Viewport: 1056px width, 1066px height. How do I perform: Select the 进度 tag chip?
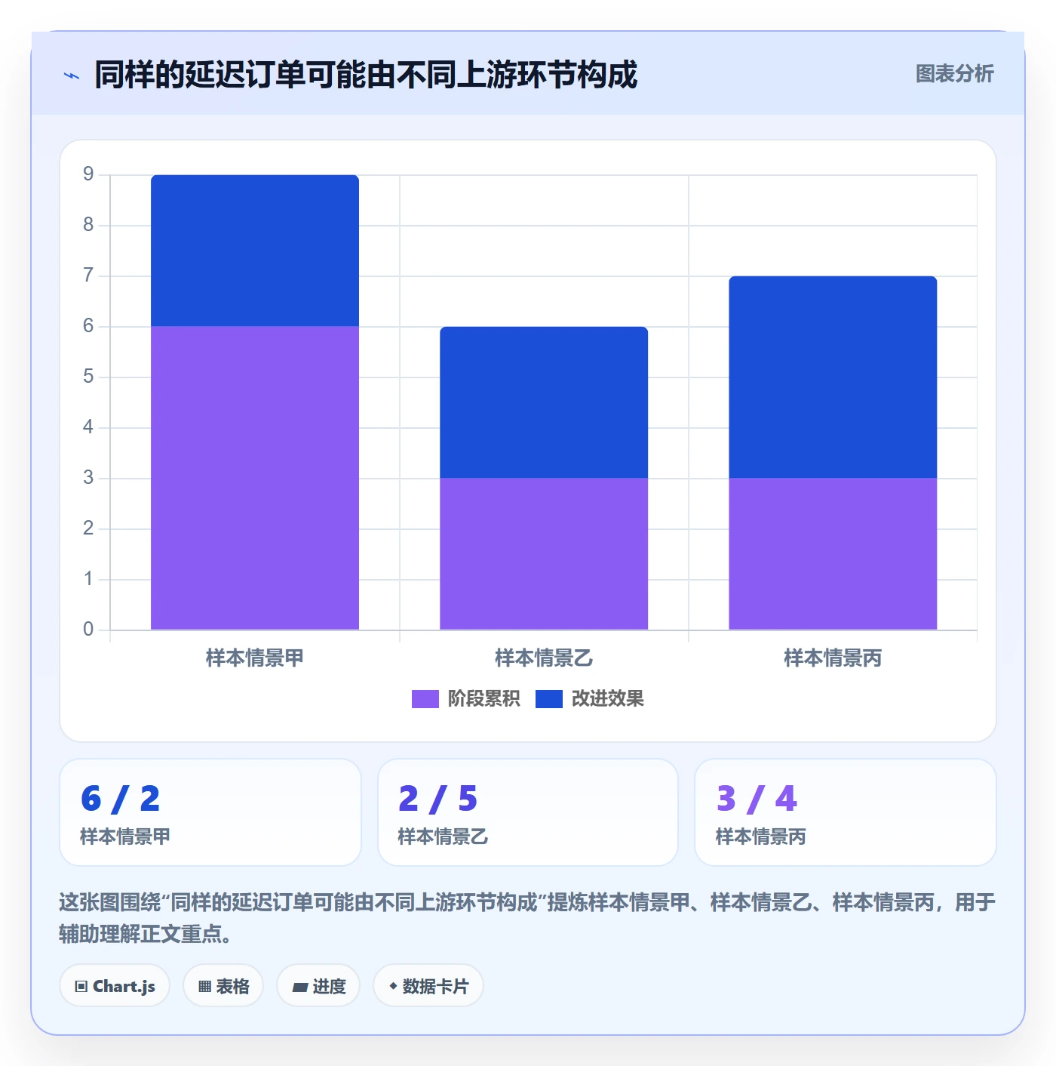click(x=318, y=986)
